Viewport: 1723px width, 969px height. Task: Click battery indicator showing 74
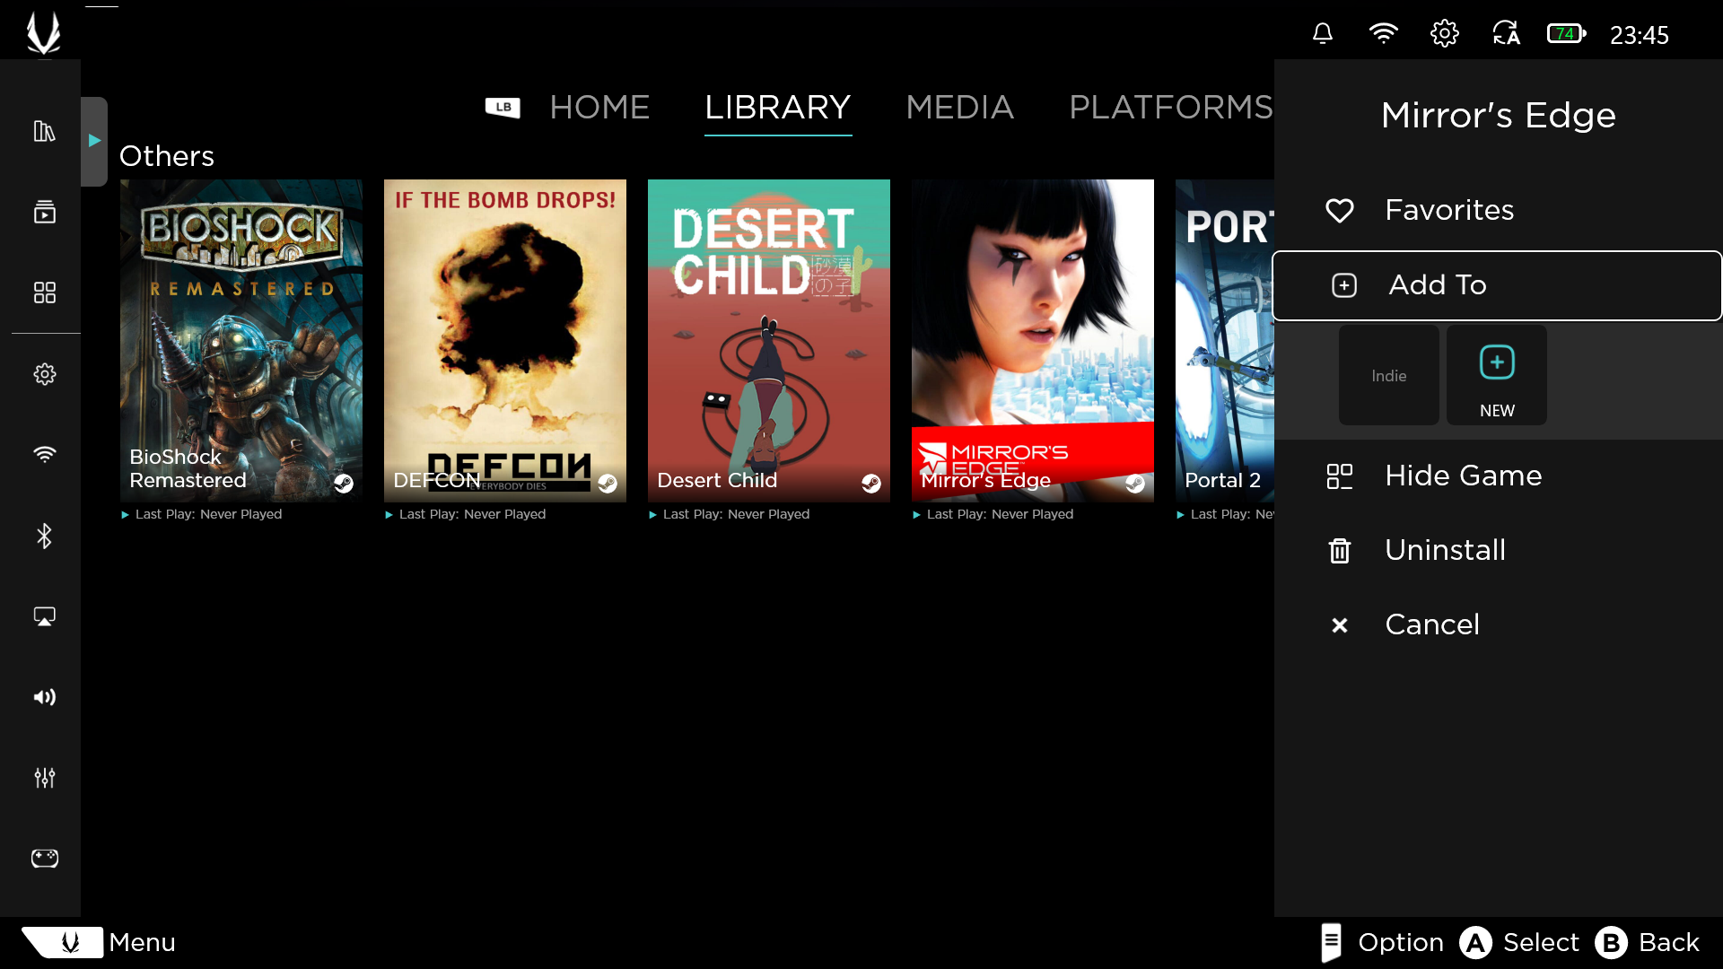click(x=1567, y=34)
